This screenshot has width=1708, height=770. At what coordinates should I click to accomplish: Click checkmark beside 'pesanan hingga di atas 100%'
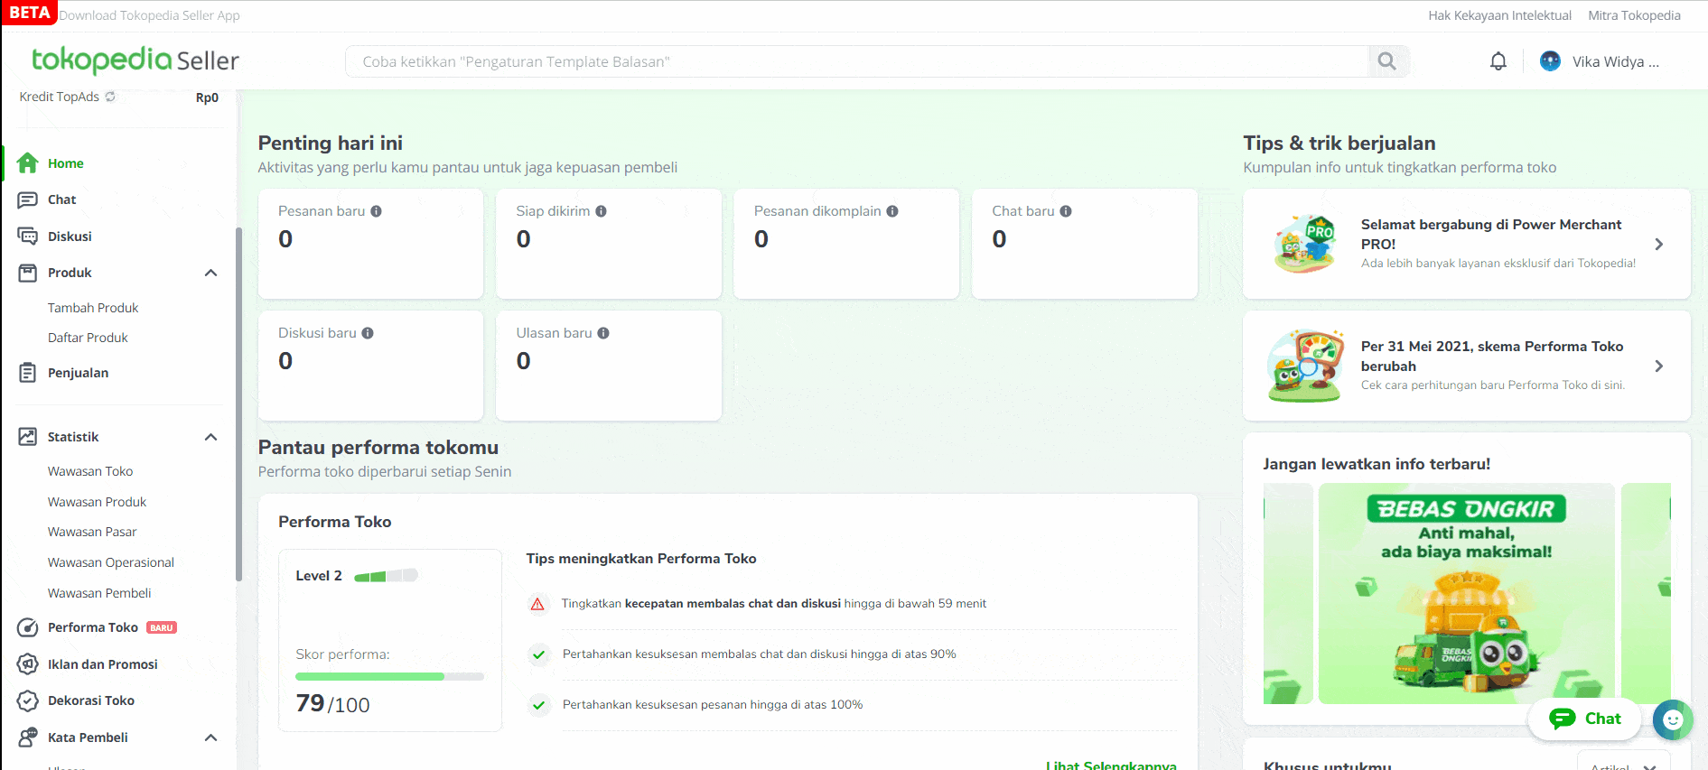pos(538,705)
